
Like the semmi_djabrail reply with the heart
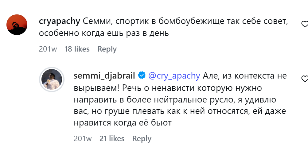click(x=305, y=79)
